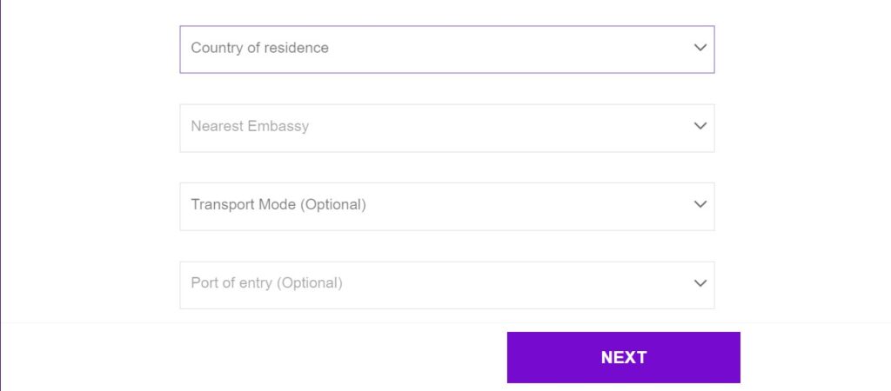Image resolution: width=891 pixels, height=391 pixels.
Task: Click the Nearest Embassy chevron arrow
Action: pyautogui.click(x=700, y=126)
